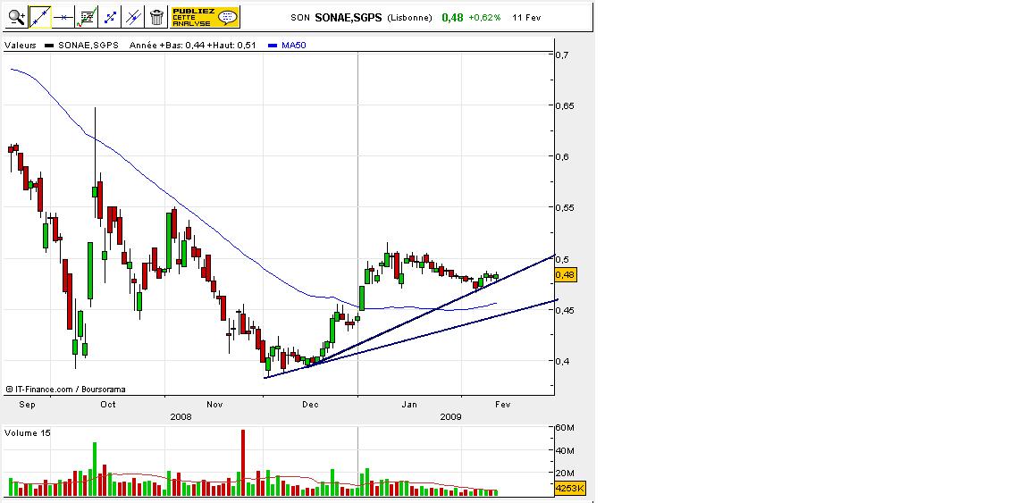Click the green 0,48 price in header

tap(452, 18)
